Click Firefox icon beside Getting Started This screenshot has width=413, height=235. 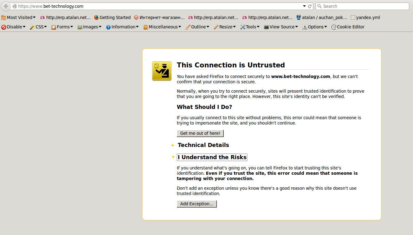click(x=96, y=18)
